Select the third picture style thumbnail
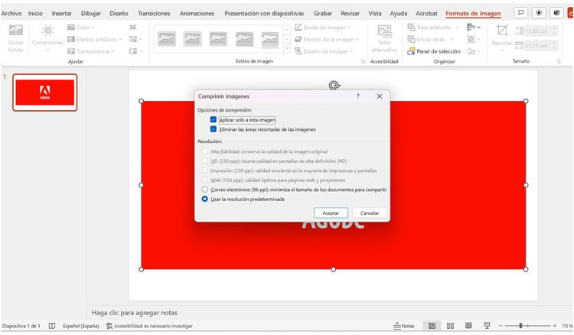Screen dimensions: 574x335 pyautogui.click(x=218, y=39)
